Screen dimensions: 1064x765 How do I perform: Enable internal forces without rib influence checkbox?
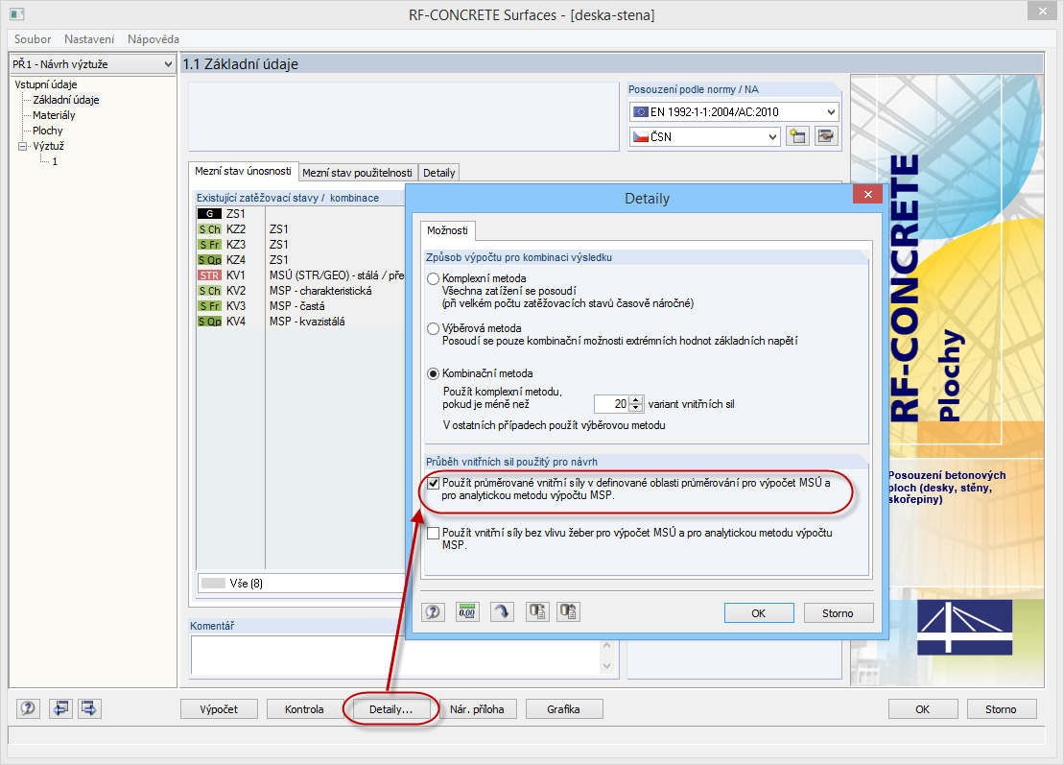[433, 533]
